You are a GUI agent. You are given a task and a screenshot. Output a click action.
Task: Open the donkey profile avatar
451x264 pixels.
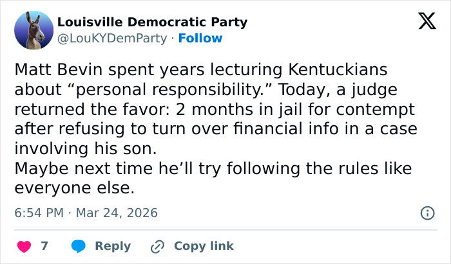[x=34, y=30]
